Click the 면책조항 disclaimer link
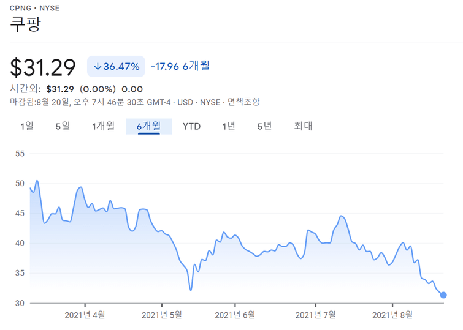The image size is (463, 330). click(x=243, y=102)
